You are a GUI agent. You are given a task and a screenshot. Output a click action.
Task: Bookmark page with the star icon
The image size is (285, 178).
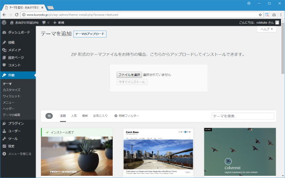click(x=260, y=15)
